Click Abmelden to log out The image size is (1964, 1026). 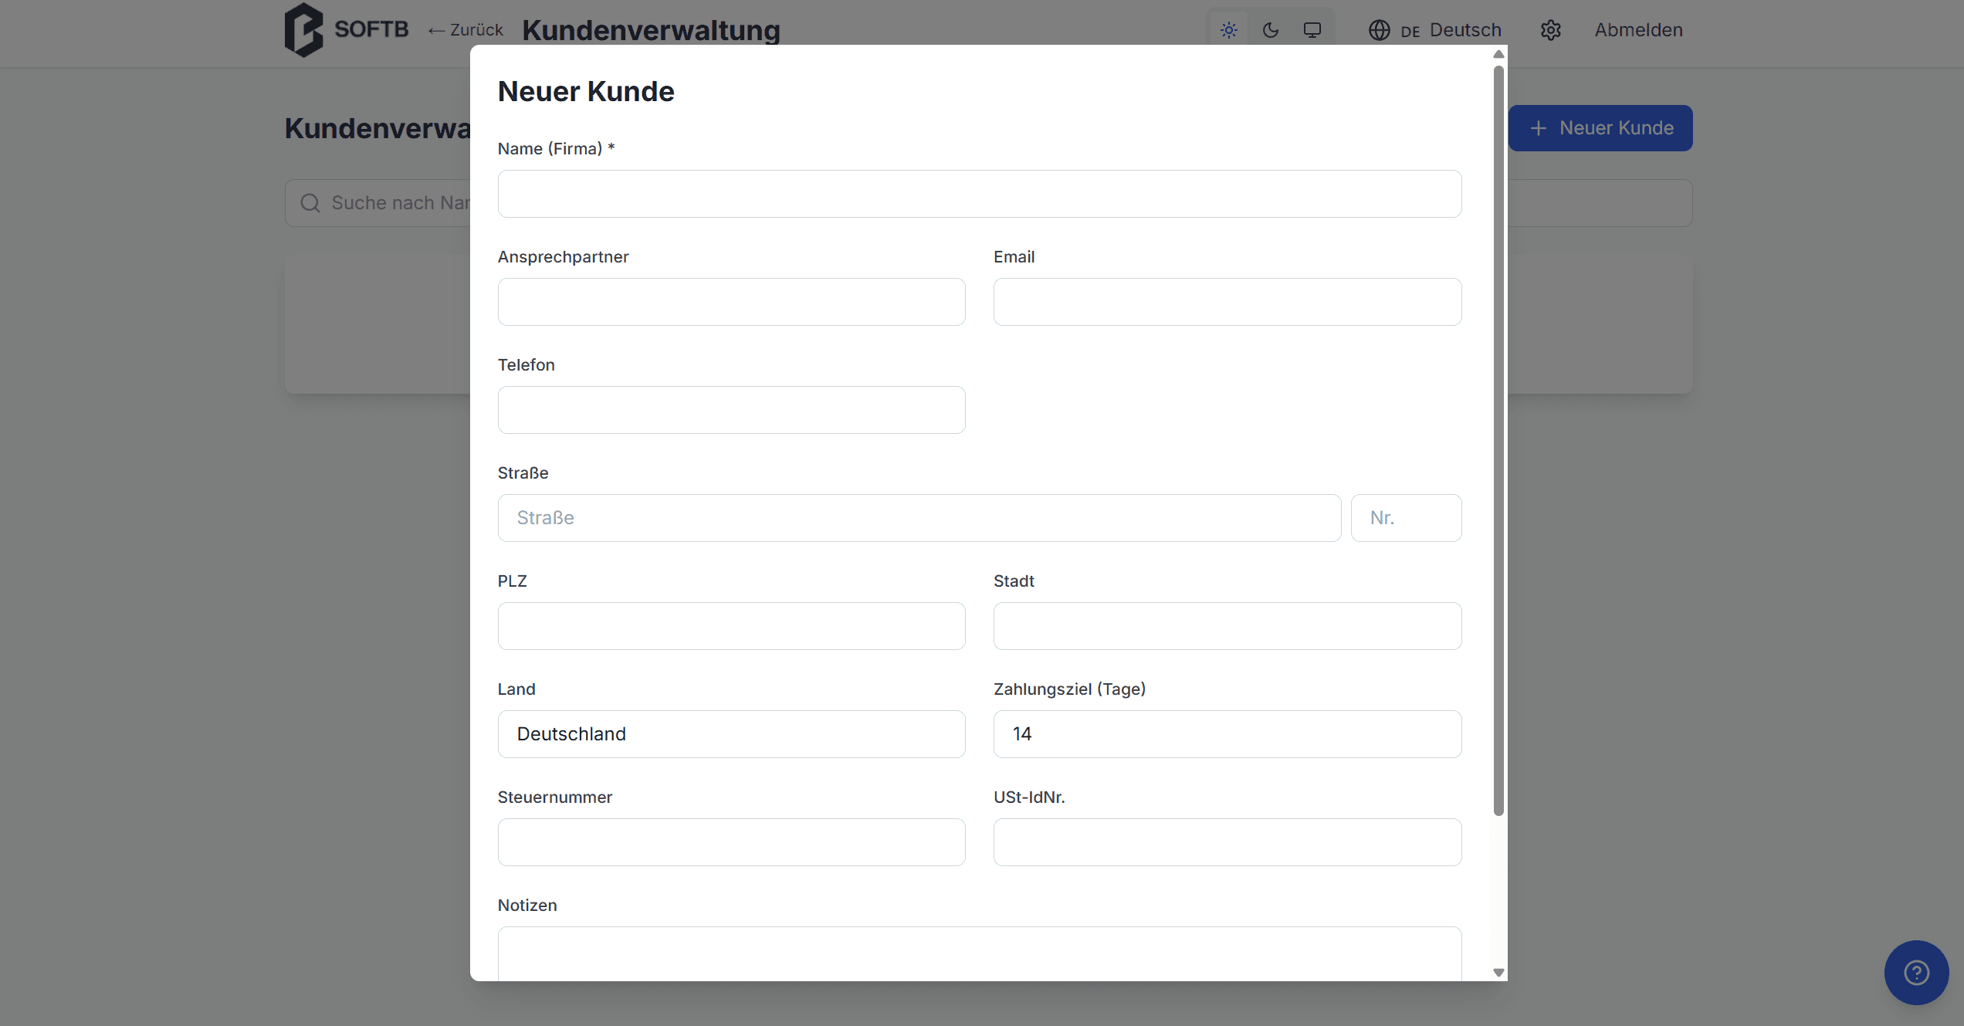tap(1638, 30)
